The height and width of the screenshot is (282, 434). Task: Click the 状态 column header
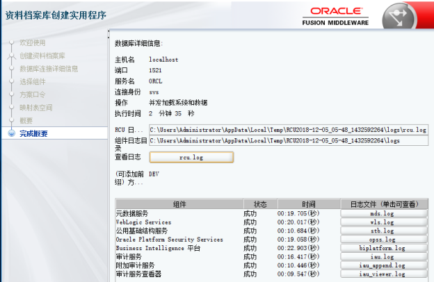click(260, 204)
